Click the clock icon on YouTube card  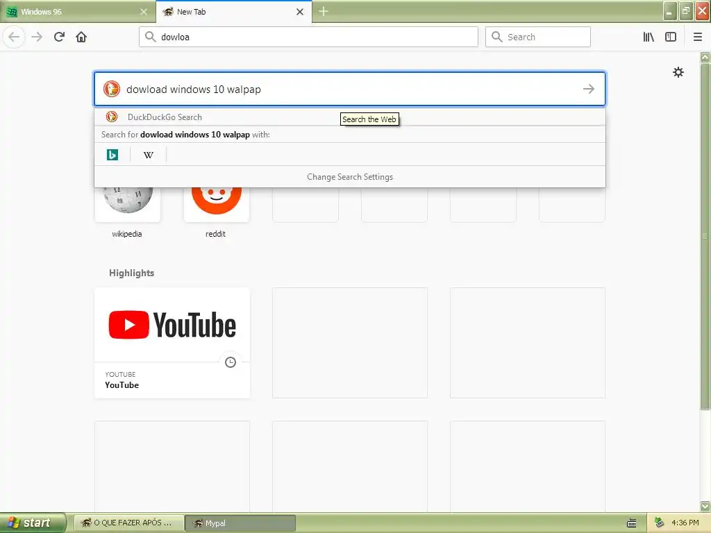point(231,362)
